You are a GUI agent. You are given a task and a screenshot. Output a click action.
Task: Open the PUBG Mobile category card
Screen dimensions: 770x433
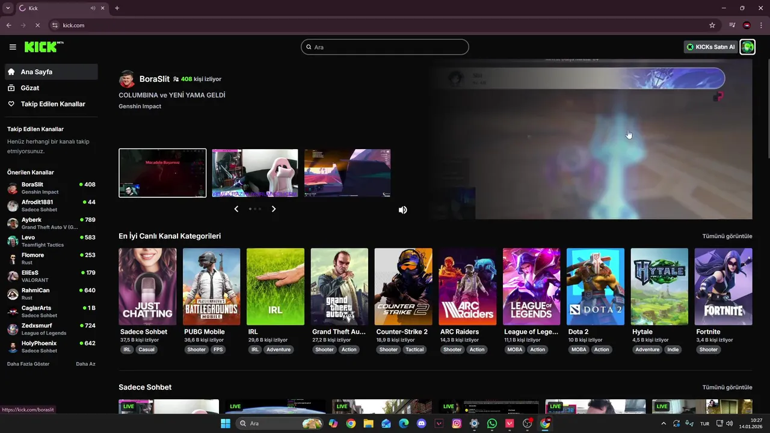(211, 287)
